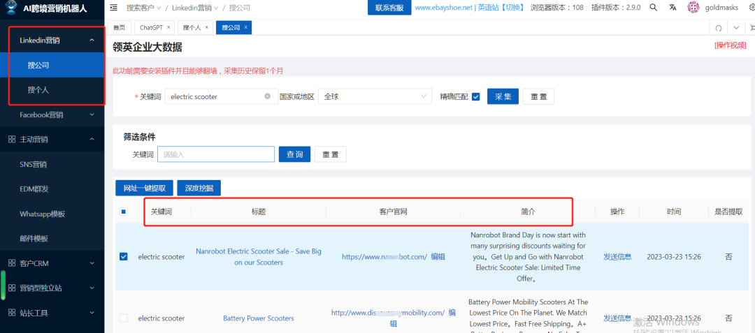
Task: Click the grid icon beside 站长工具
Action: 12,313
